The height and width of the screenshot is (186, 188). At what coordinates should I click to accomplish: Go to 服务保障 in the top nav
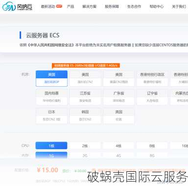112,6
